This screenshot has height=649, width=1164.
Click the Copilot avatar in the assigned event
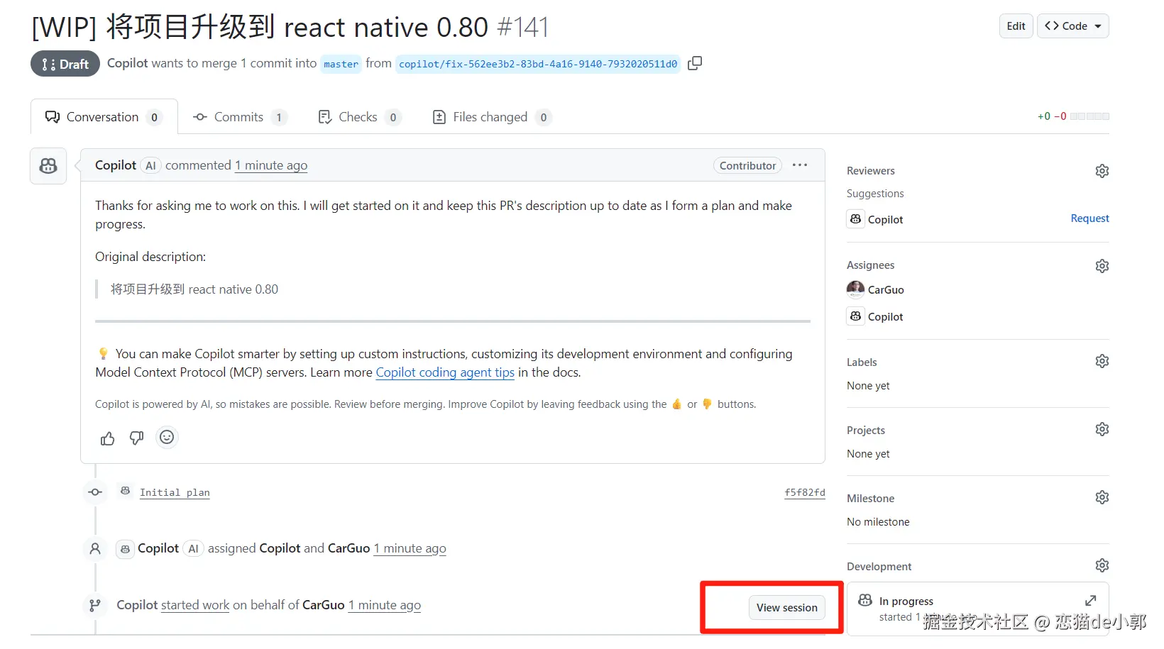click(x=125, y=549)
